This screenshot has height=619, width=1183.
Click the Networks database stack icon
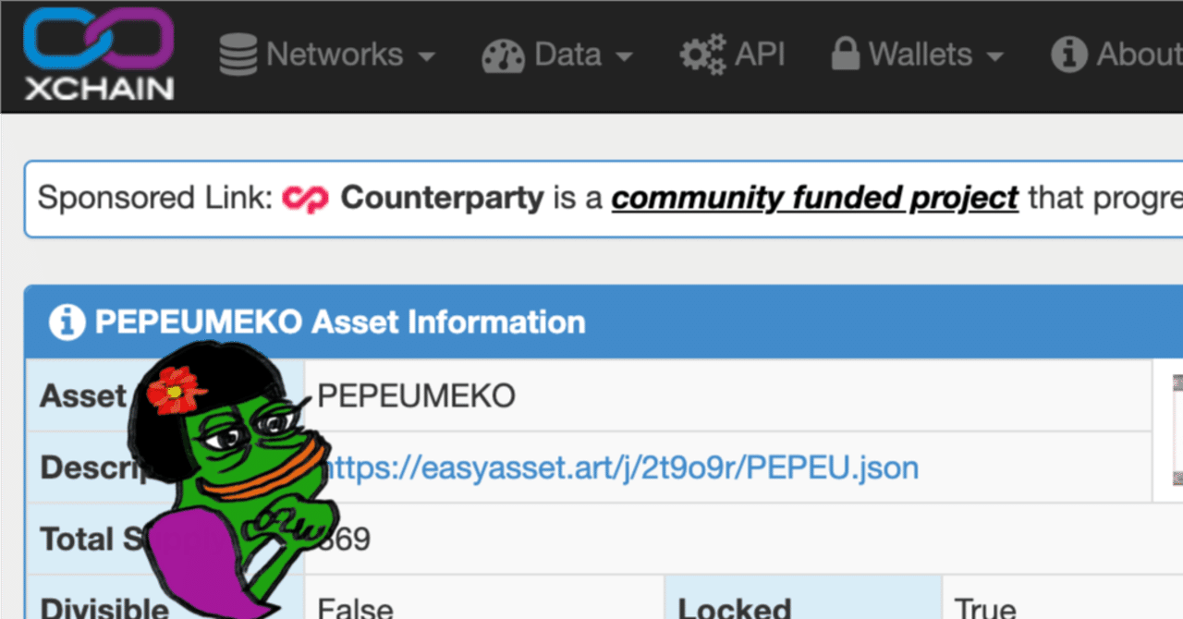pyautogui.click(x=238, y=55)
